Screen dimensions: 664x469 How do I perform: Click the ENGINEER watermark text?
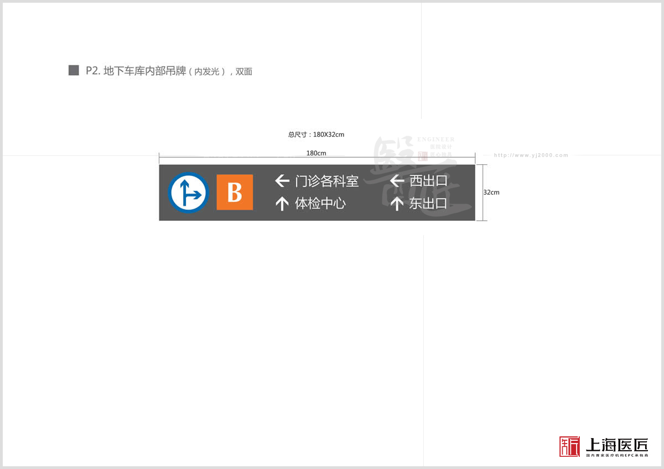point(435,139)
